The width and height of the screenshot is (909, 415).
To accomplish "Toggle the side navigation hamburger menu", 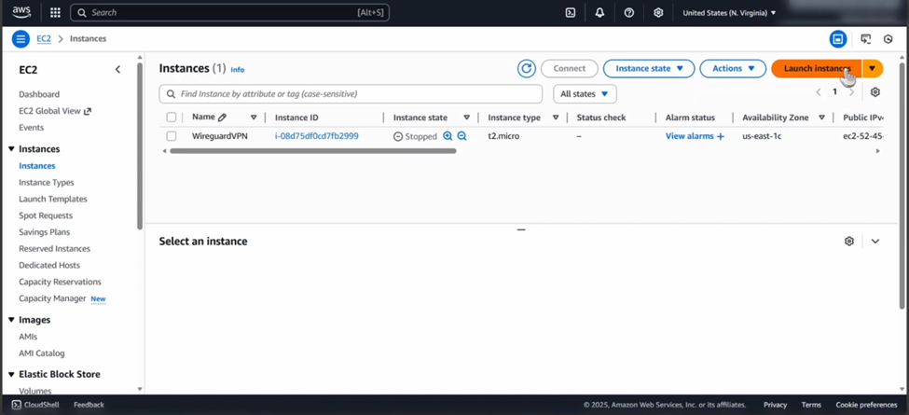I will (x=21, y=39).
